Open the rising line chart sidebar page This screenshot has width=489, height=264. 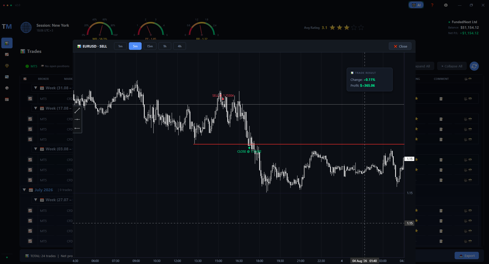(x=7, y=54)
